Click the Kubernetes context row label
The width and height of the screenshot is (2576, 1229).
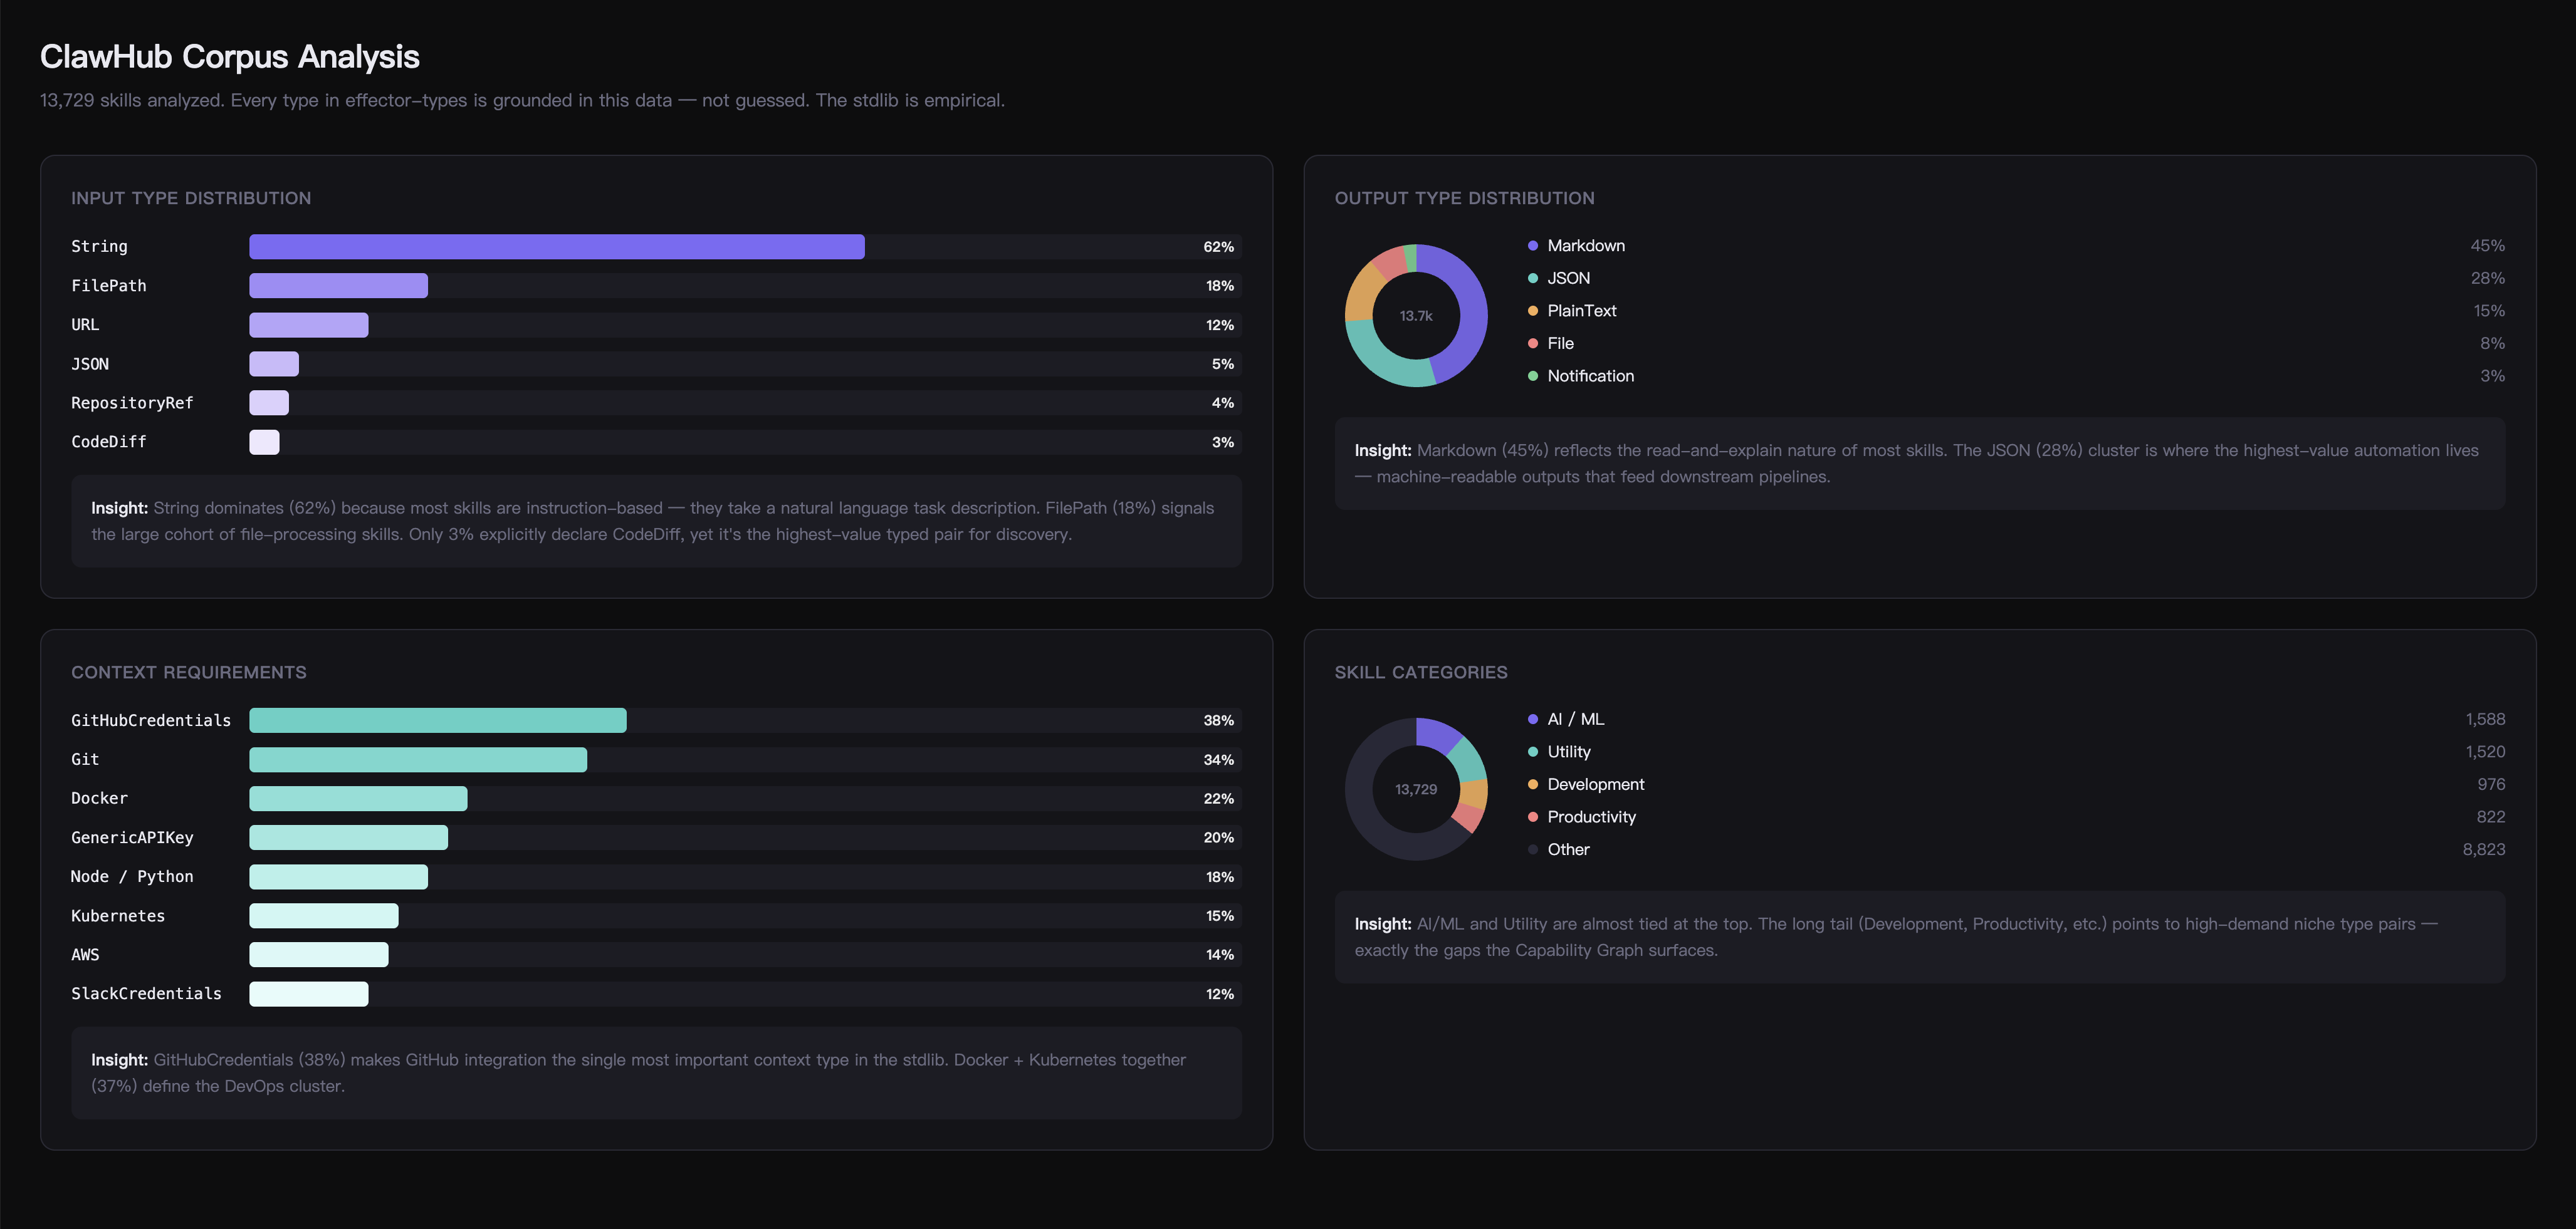point(118,916)
